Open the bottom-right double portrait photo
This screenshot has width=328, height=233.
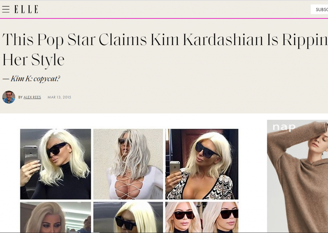click(x=202, y=217)
